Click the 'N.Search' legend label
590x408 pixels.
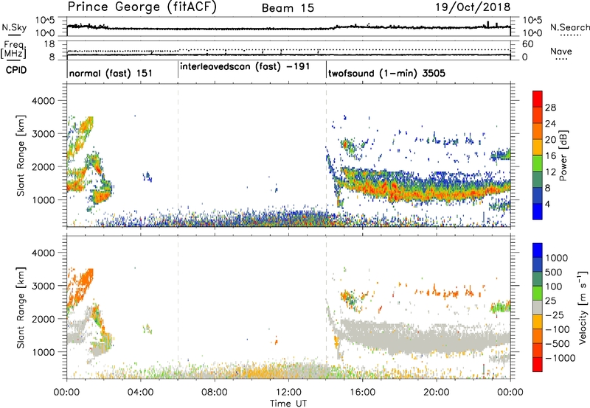click(x=569, y=27)
